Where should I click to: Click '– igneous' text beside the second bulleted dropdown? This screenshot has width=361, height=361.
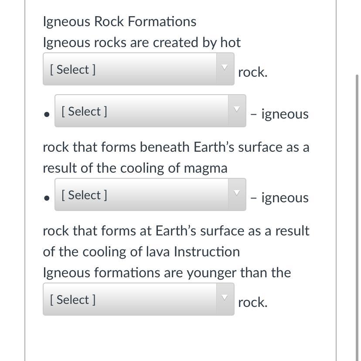click(279, 198)
